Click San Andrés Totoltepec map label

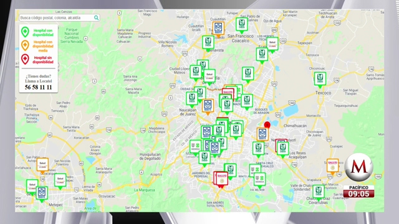(x=215, y=204)
